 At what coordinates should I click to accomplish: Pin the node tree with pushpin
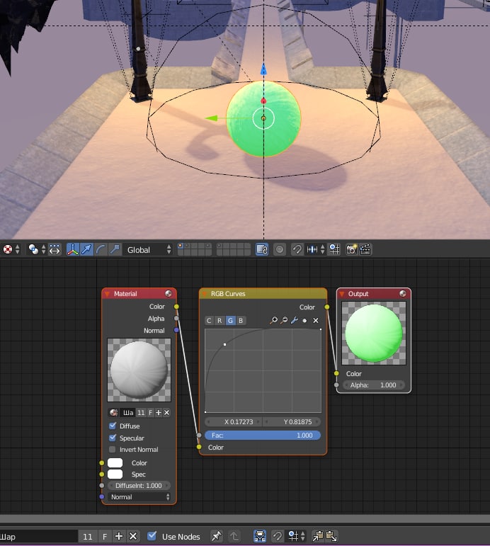point(216,536)
